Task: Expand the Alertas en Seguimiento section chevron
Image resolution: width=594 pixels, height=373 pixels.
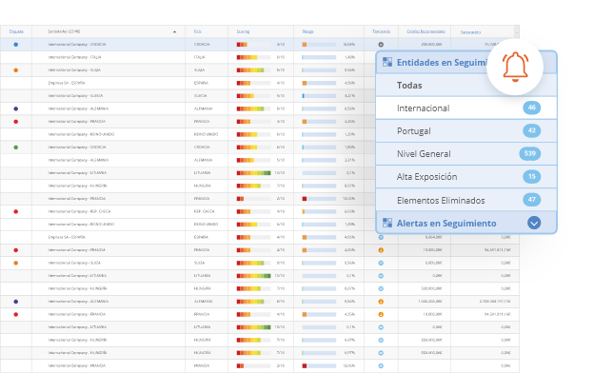Action: 534,223
